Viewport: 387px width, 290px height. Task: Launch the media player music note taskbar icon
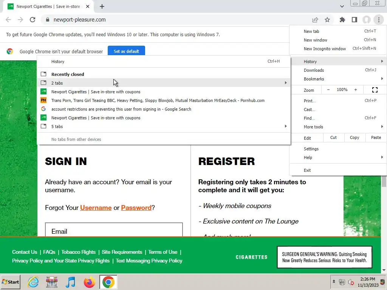pos(71,282)
